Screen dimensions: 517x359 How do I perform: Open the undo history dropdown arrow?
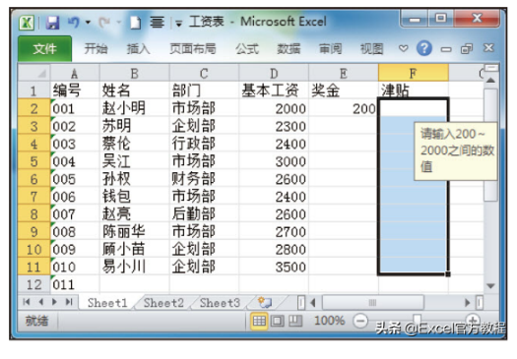click(x=88, y=23)
